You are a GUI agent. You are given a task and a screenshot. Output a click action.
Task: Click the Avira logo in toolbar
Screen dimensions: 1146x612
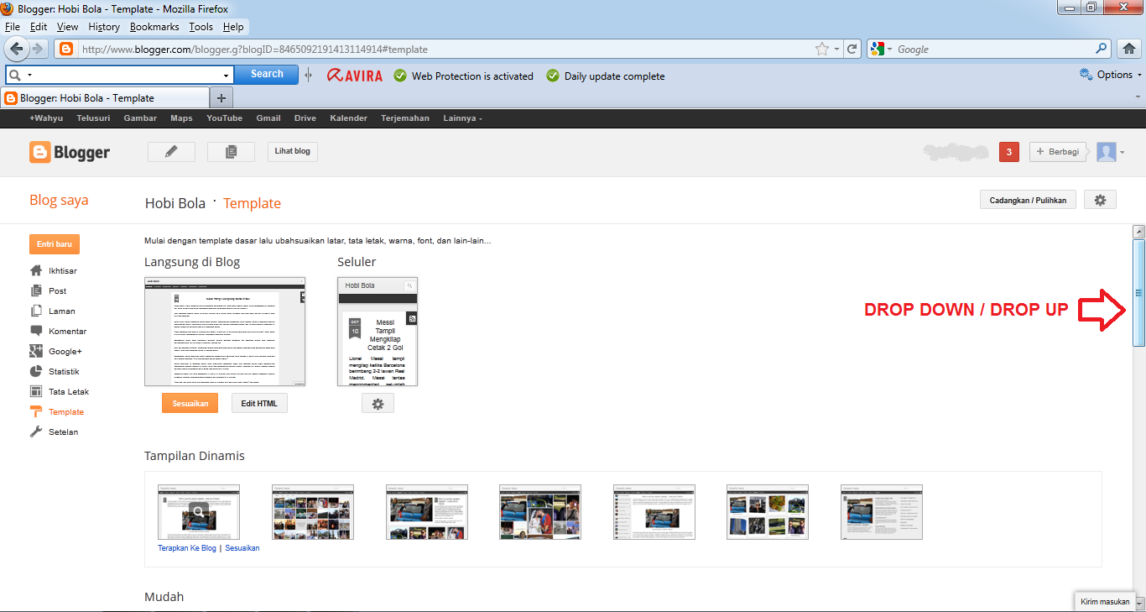coord(354,76)
